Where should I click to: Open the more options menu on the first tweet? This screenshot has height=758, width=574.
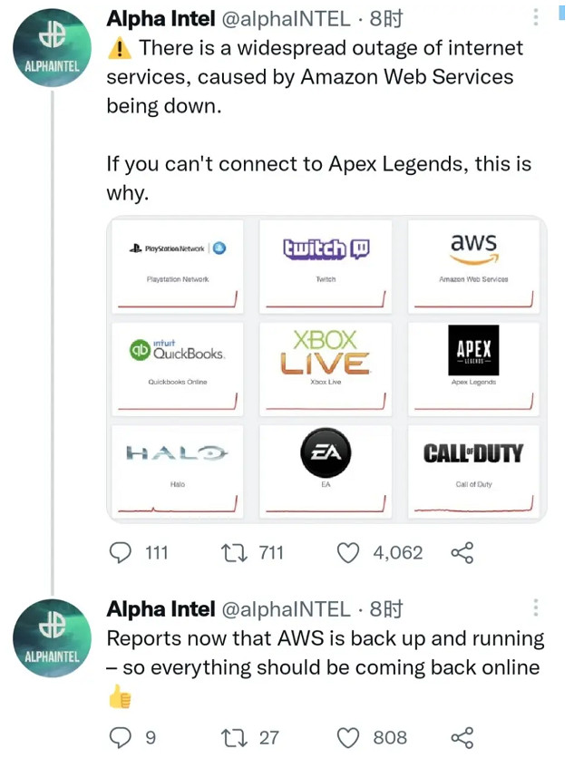coord(535,18)
